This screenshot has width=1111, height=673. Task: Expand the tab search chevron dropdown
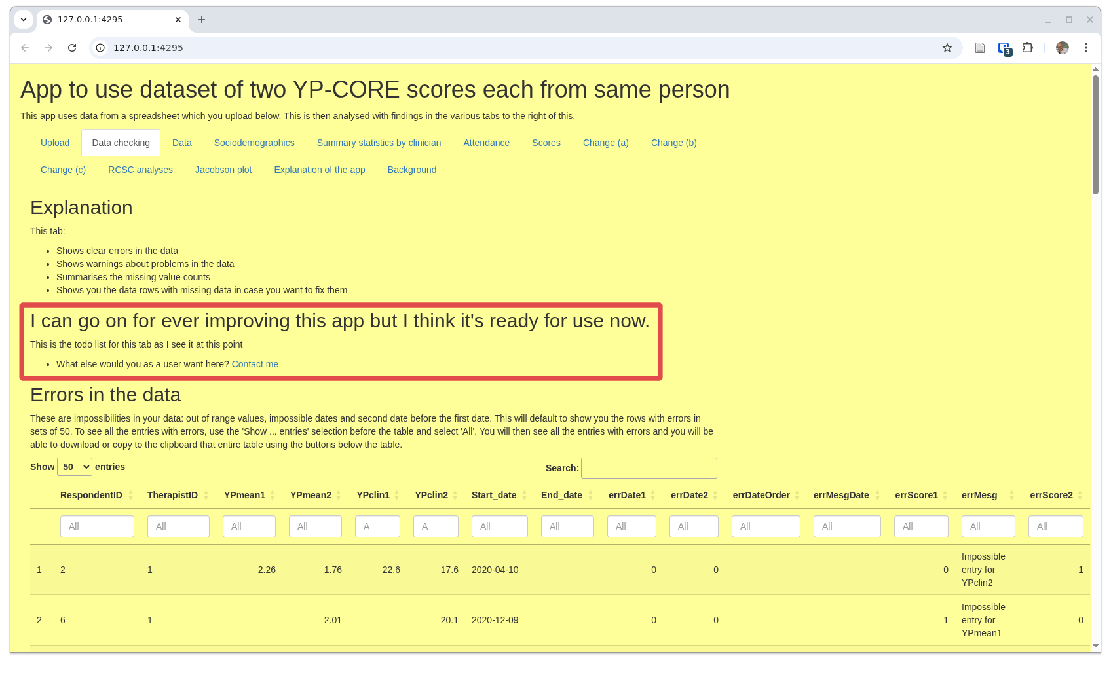click(x=24, y=20)
